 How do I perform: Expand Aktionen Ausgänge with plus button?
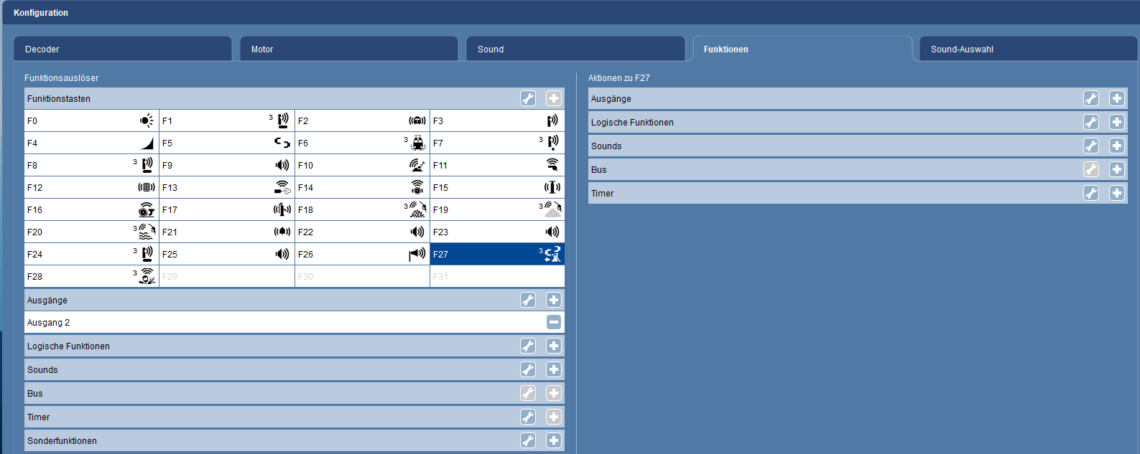tap(1117, 99)
